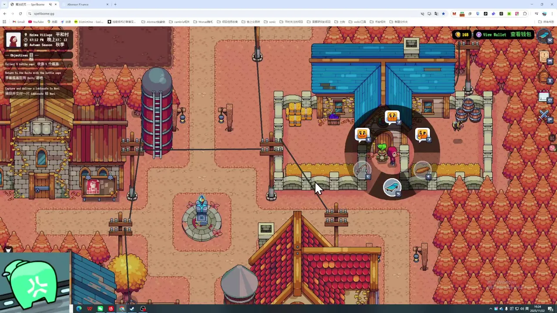Screen dimensions: 557x313
Task: Open the DistrictOne bookmark
Action: (89, 22)
